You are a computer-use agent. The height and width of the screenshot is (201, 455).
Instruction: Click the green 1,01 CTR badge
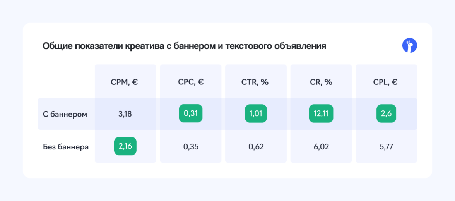click(256, 114)
